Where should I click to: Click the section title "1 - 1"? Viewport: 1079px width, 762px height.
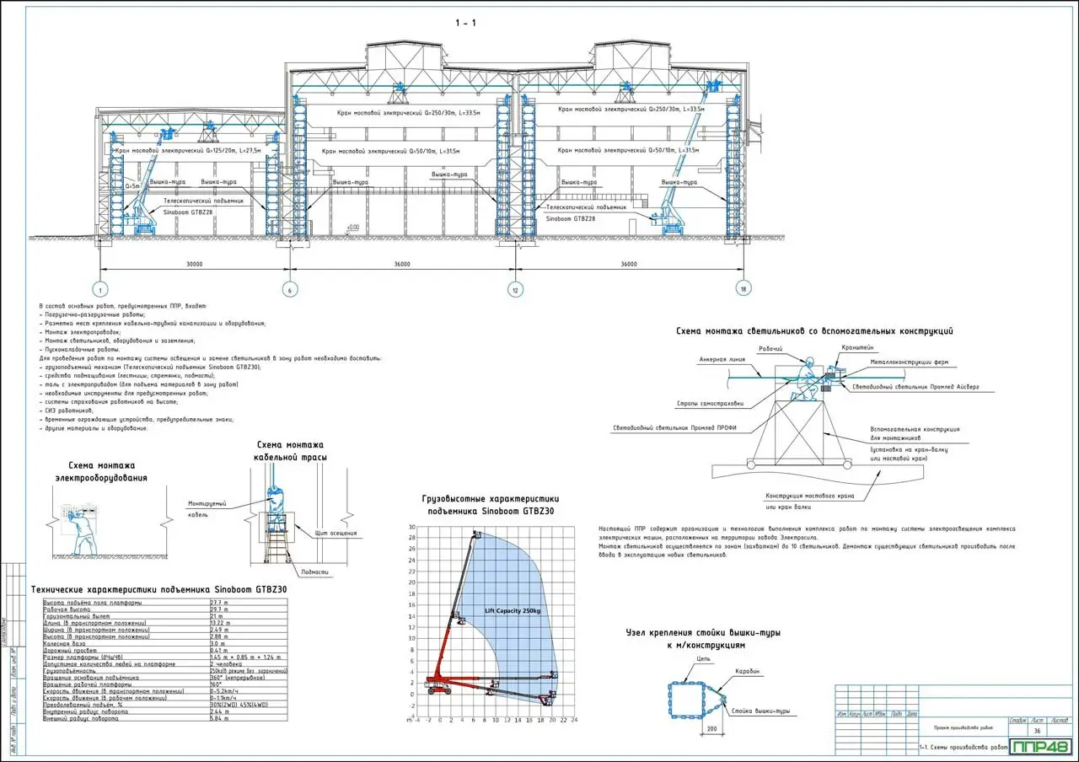tap(466, 24)
